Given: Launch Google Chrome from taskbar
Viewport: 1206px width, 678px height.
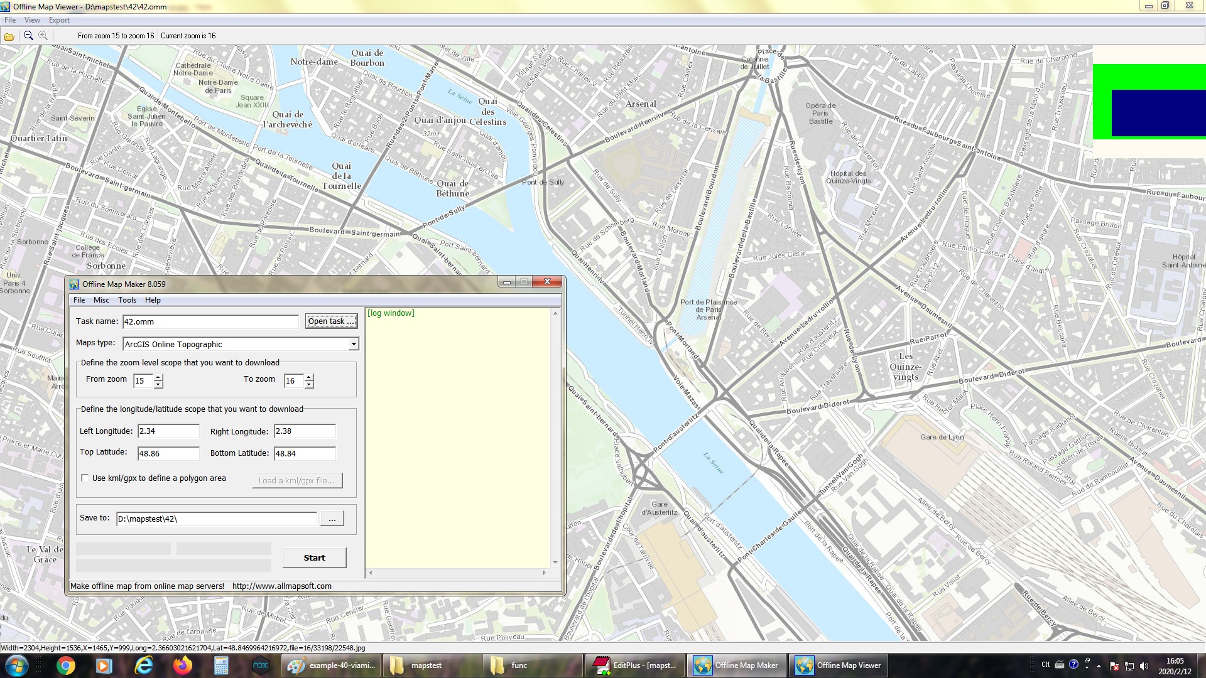Looking at the screenshot, I should click(x=65, y=665).
